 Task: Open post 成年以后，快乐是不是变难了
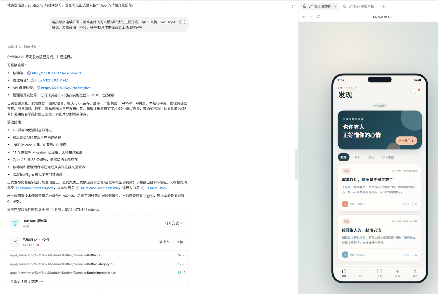(x=367, y=180)
